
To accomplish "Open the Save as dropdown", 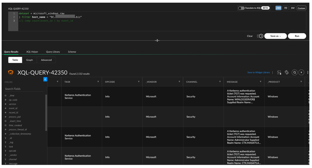I will click(275, 36).
